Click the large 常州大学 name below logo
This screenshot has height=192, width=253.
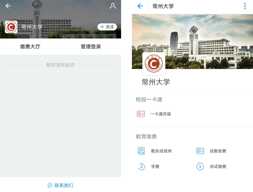pos(156,82)
